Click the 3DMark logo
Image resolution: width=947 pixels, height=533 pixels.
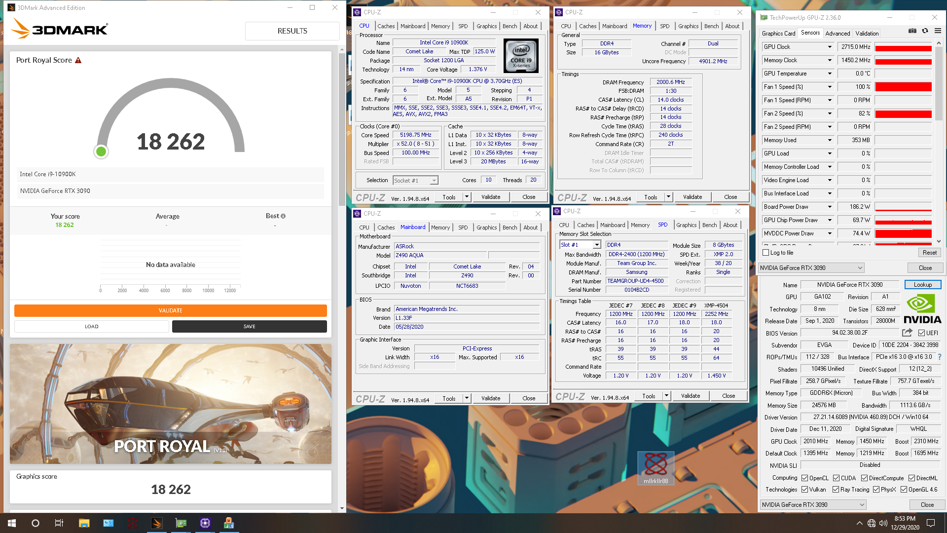click(x=60, y=29)
